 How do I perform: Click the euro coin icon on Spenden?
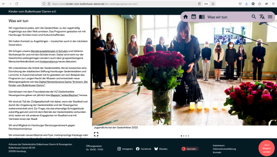point(184,149)
